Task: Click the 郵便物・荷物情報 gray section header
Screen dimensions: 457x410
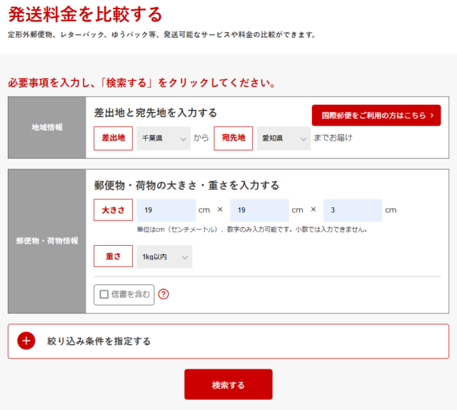Action: pyautogui.click(x=47, y=241)
